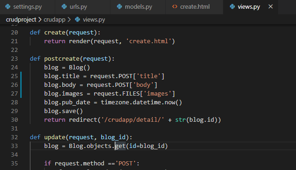The width and height of the screenshot is (296, 170).
Task: Click the 'images' string on line 27
Action: 157,94
